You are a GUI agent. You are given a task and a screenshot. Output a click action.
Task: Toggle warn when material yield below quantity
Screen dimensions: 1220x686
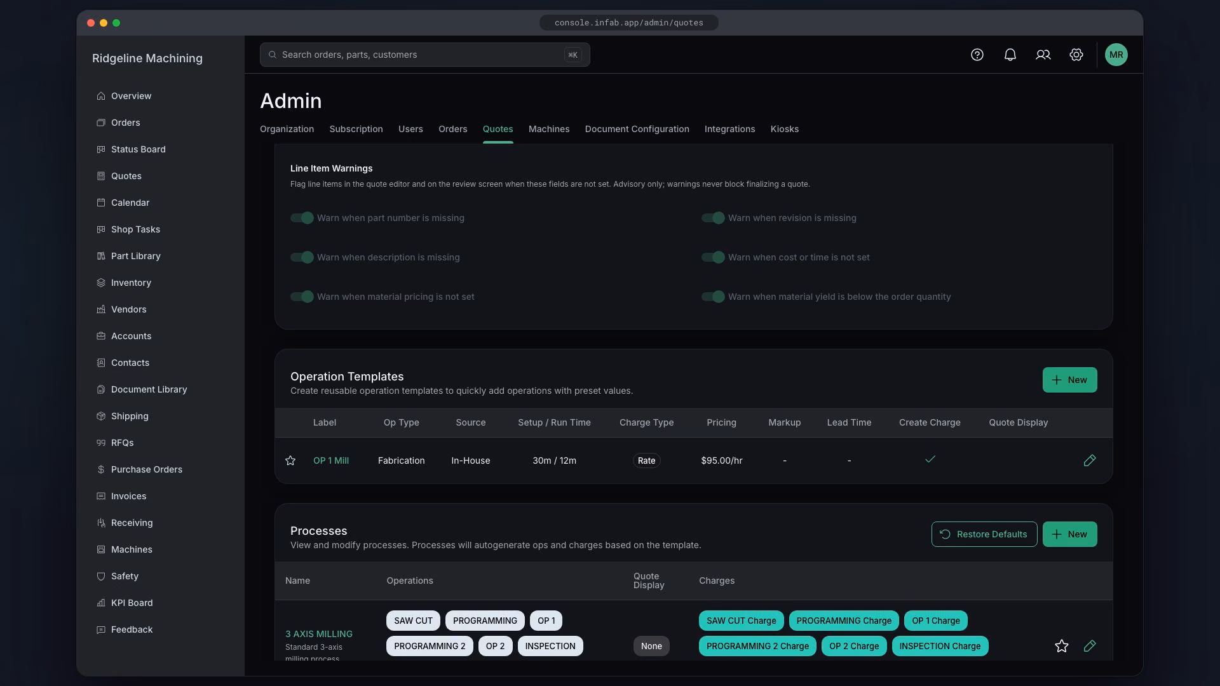[x=713, y=297]
